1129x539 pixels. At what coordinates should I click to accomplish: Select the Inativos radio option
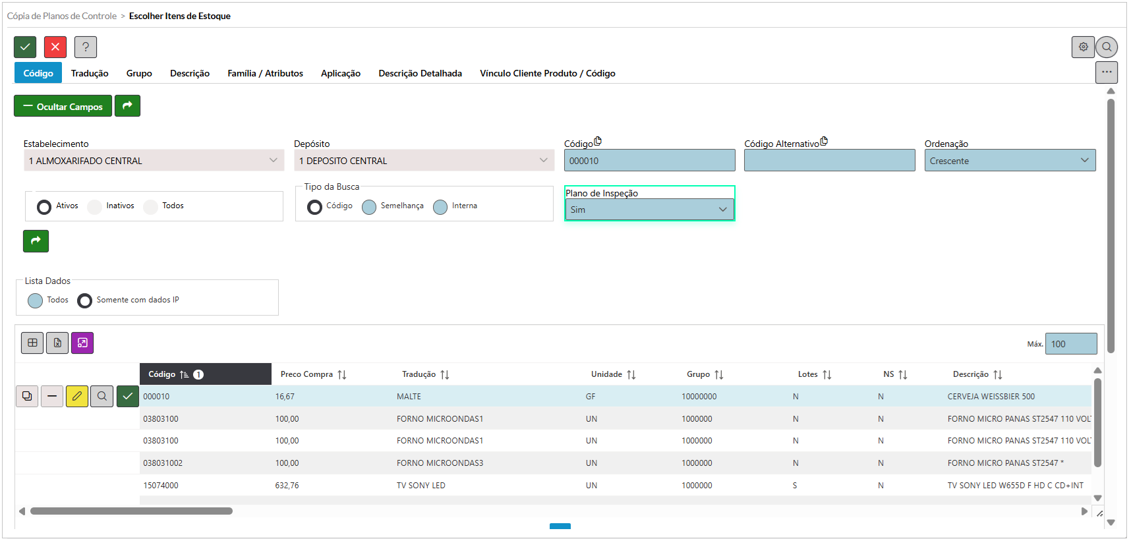95,206
